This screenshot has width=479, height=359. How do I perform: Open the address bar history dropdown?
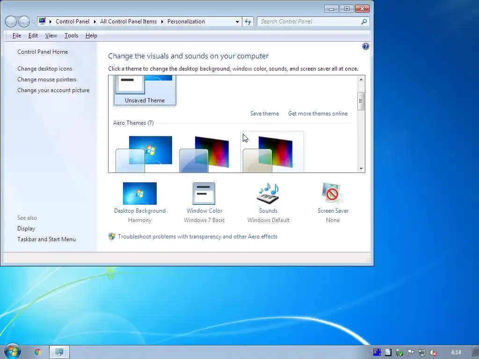coord(237,22)
